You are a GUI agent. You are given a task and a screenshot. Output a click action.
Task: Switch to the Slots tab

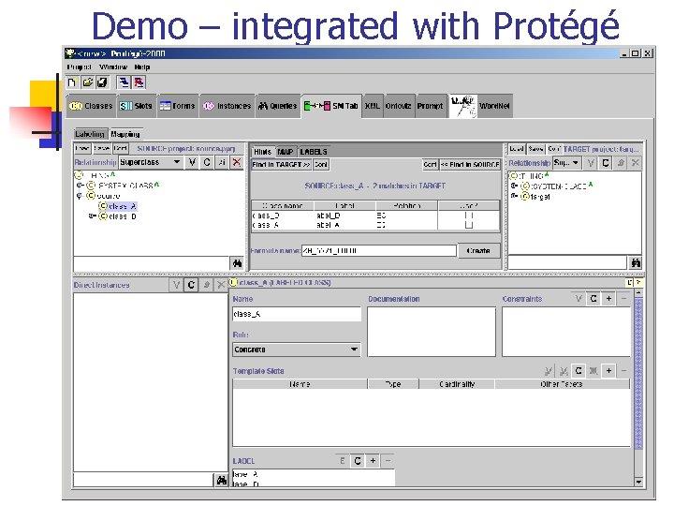pyautogui.click(x=137, y=106)
